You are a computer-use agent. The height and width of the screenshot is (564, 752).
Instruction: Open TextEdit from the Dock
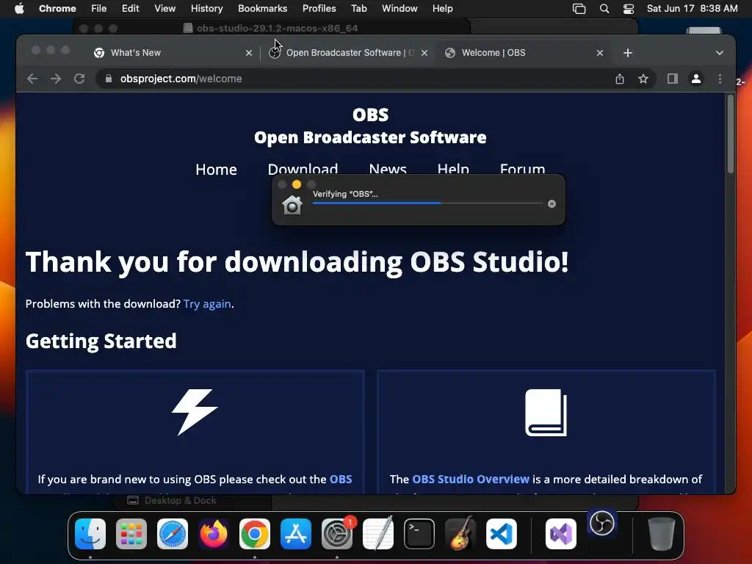pos(378,534)
